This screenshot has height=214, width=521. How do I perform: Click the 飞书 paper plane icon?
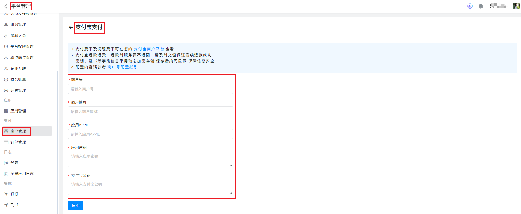click(x=6, y=205)
